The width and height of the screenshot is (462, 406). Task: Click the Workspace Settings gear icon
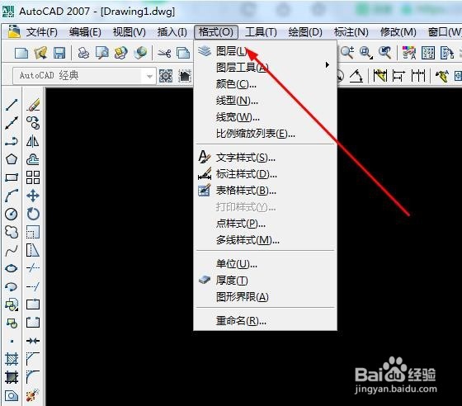coord(166,76)
